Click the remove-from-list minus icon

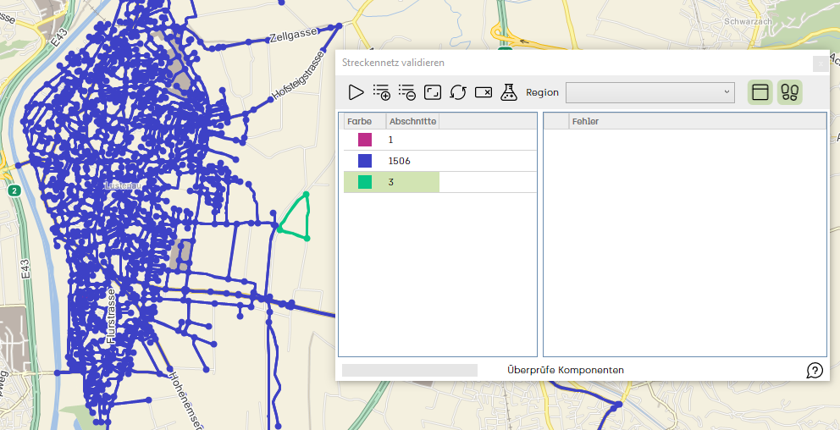coord(407,92)
